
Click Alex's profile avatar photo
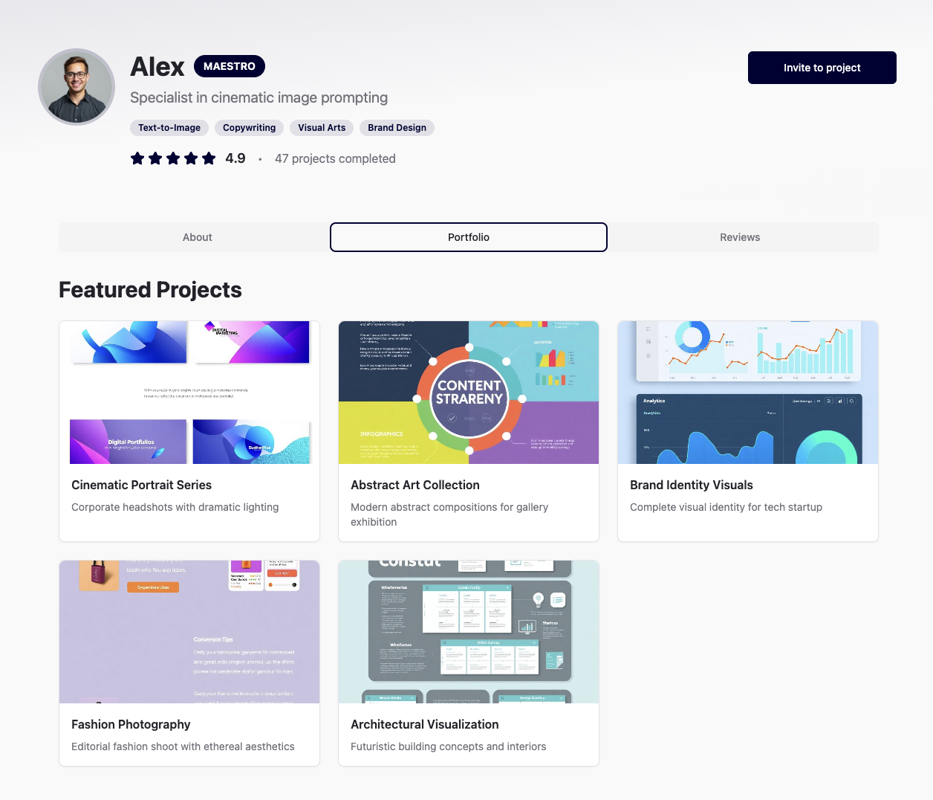(x=77, y=87)
